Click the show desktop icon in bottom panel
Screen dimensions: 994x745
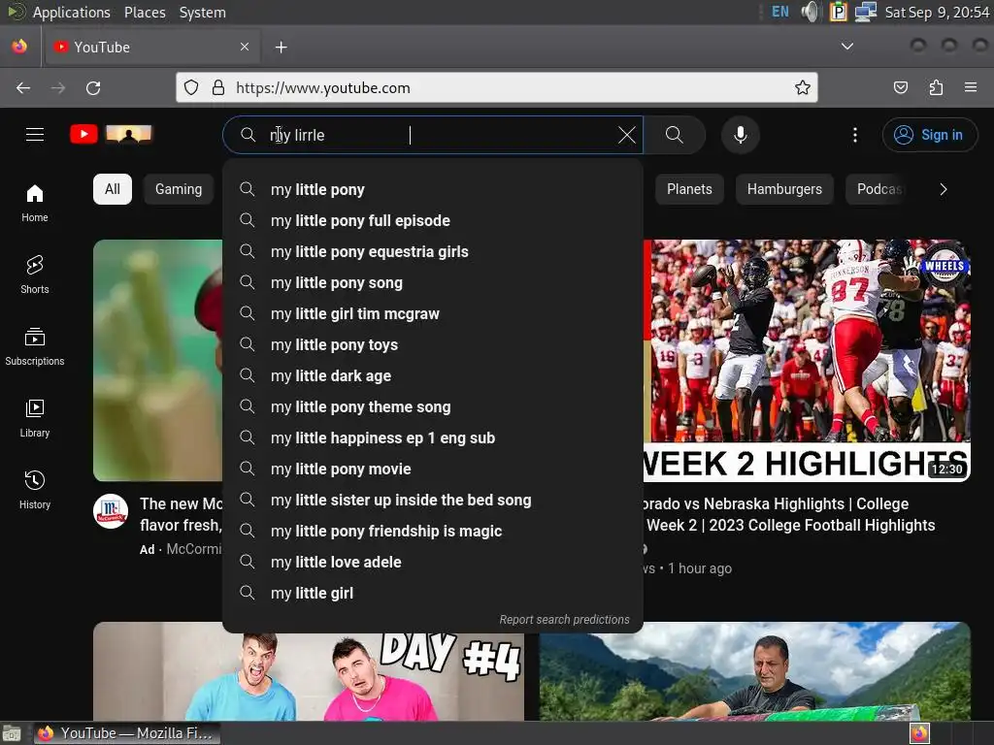[12, 733]
